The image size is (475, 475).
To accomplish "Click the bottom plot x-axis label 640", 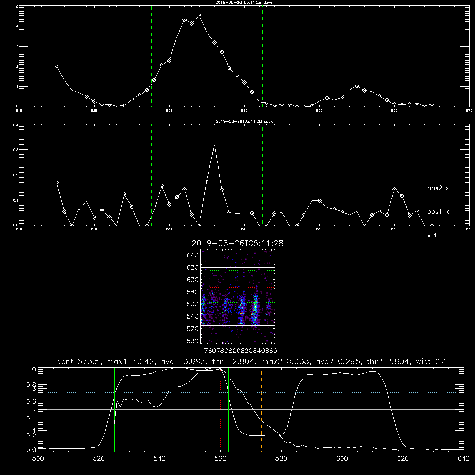I will pos(464,459).
